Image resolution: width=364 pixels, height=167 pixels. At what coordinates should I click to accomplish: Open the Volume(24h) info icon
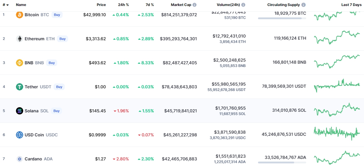pyautogui.click(x=243, y=5)
